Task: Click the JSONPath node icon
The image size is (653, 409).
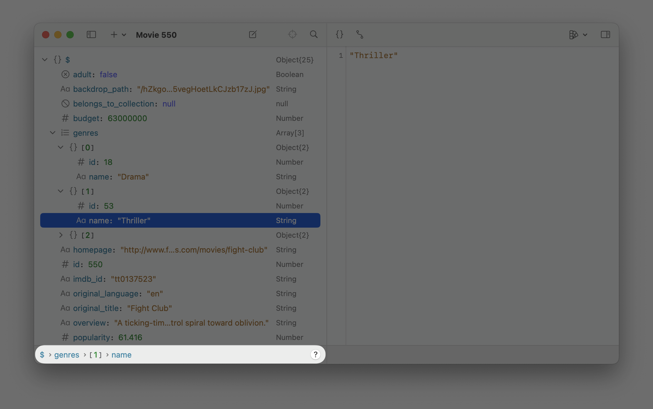Action: (360, 35)
